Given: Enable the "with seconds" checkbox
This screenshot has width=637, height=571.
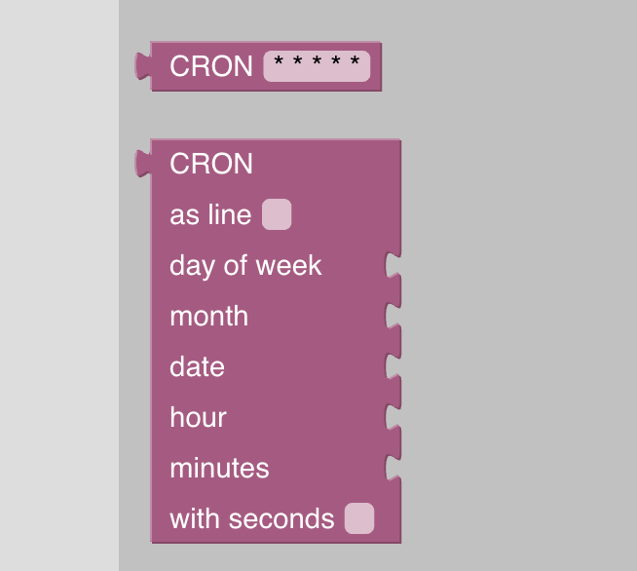Looking at the screenshot, I should click(359, 518).
